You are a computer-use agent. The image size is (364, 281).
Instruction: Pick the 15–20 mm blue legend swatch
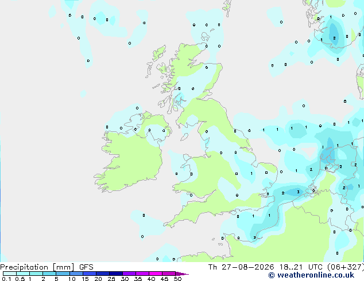(x=89, y=274)
